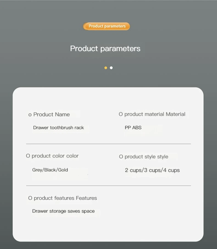The image size is (217, 249).
Task: Select the 2 cups/3 cups/4 cups value
Action: (x=152, y=170)
